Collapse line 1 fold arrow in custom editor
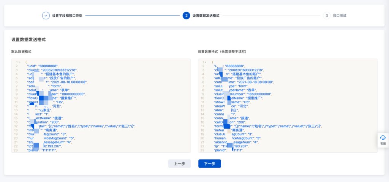This screenshot has height=182, width=389. point(206,62)
